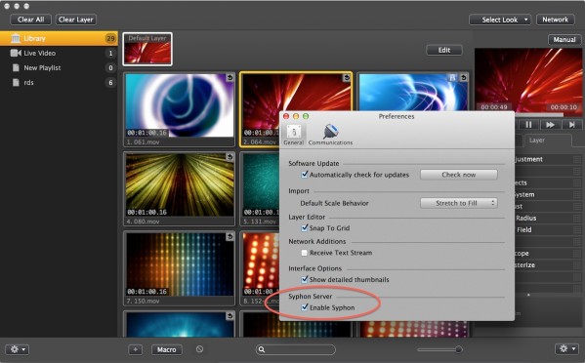This screenshot has width=585, height=363.
Task: Click the Clear Layer button
Action: point(76,20)
